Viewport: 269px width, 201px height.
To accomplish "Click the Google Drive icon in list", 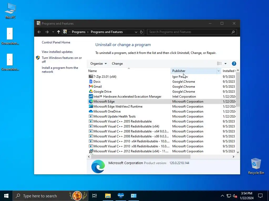I will pos(91,91).
